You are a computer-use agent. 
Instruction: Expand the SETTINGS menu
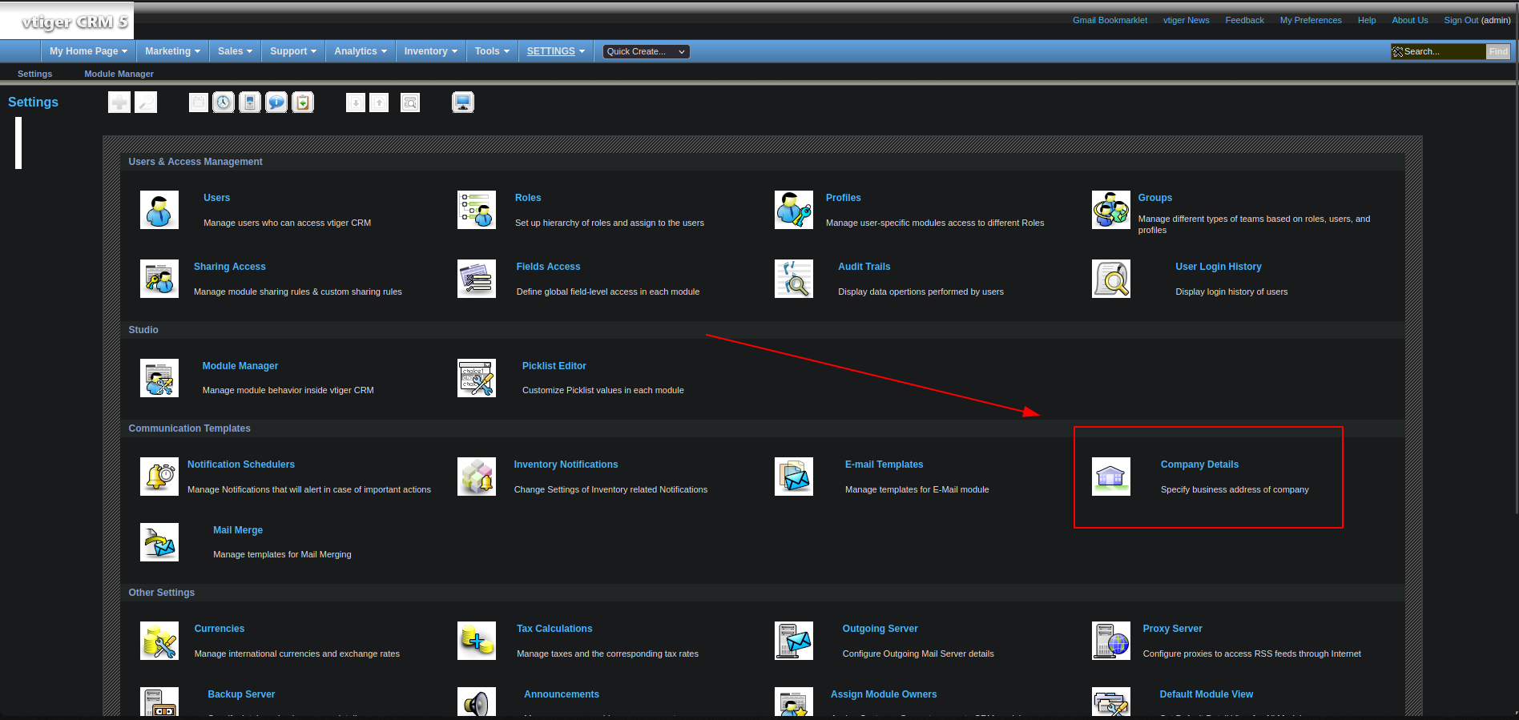click(556, 51)
